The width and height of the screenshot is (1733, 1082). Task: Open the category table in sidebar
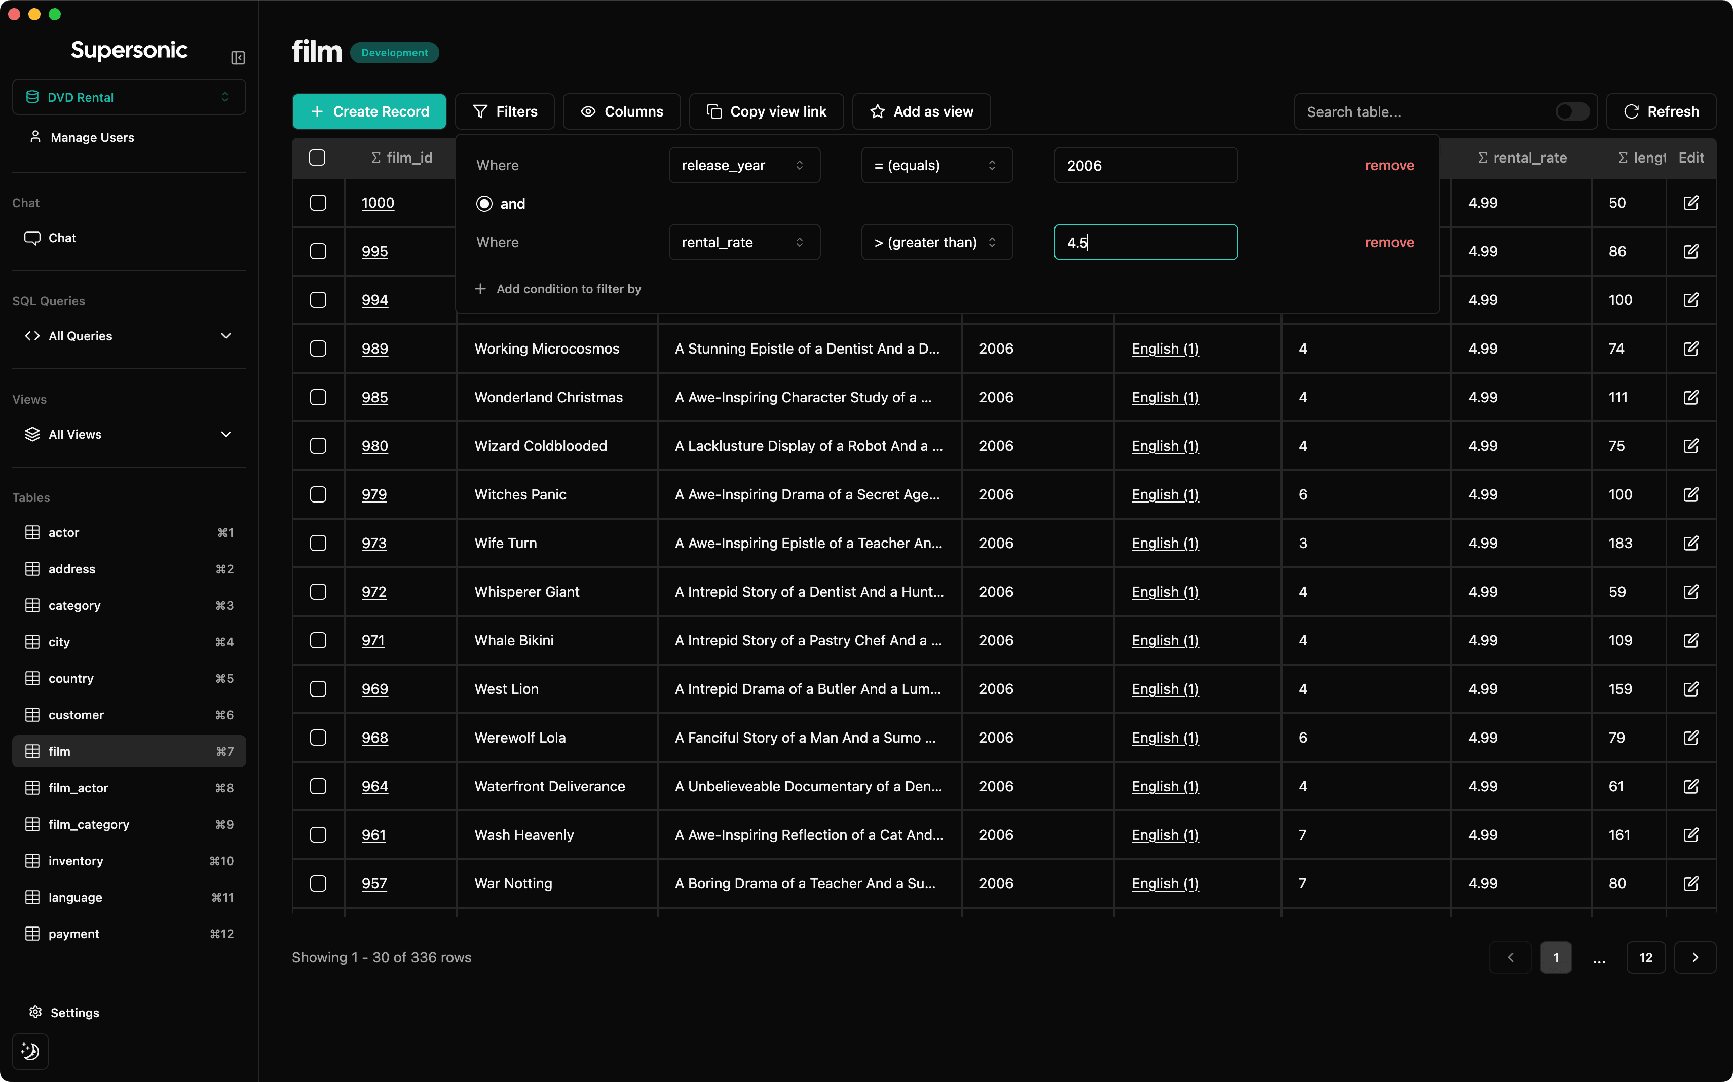point(129,605)
